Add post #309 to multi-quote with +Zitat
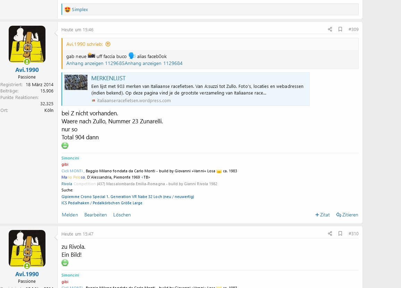This screenshot has width=401, height=288. pos(323,215)
